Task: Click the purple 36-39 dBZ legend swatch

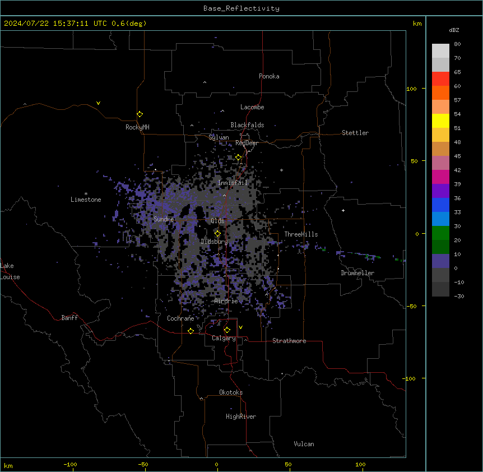Action: (440, 191)
